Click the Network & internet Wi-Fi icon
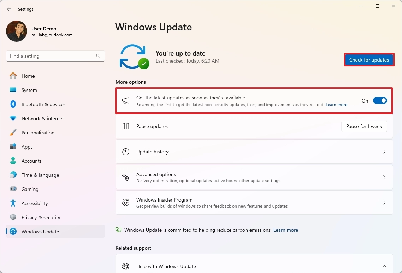Image resolution: width=402 pixels, height=273 pixels. (x=13, y=118)
